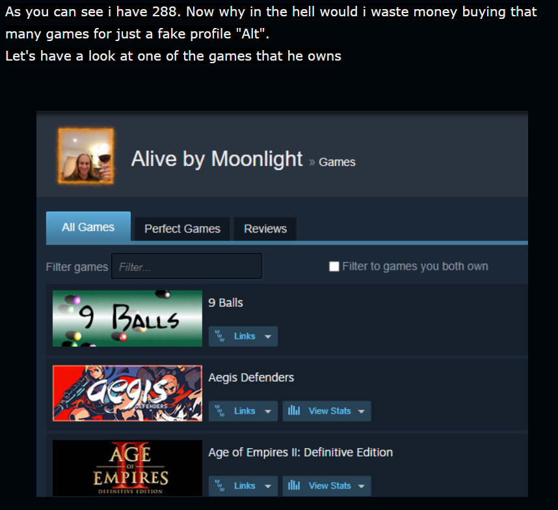Click the Links icon for Aegis Defenders
The width and height of the screenshot is (558, 510).
(x=220, y=411)
